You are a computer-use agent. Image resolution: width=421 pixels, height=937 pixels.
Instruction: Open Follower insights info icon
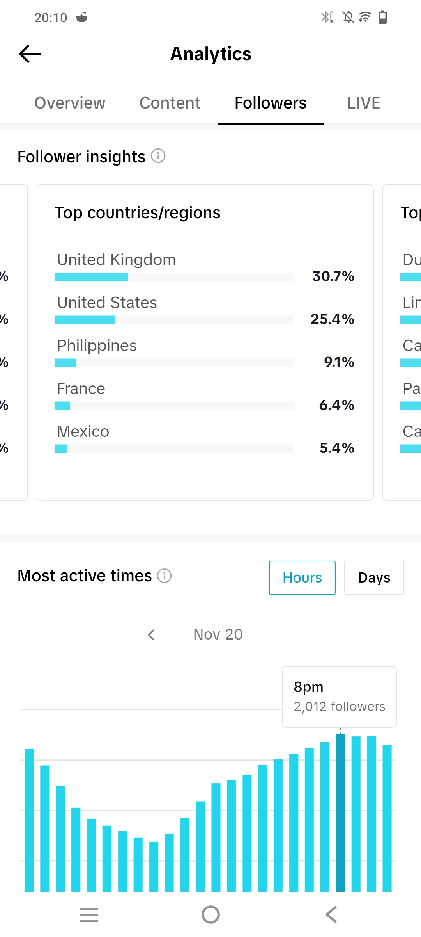158,156
